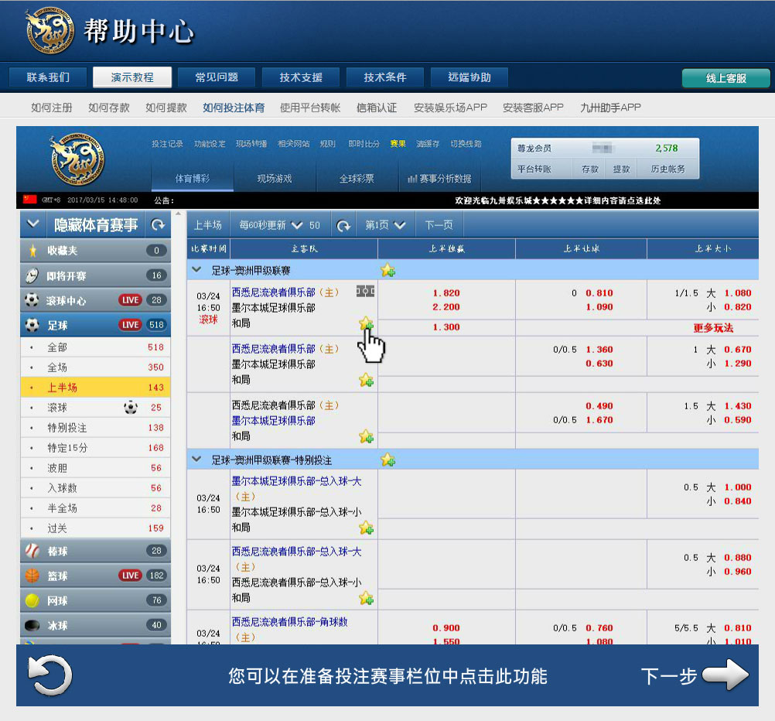Image resolution: width=775 pixels, height=721 pixels.
Task: Click refresh icon beside 隐藏体育赛事
Action: [158, 225]
